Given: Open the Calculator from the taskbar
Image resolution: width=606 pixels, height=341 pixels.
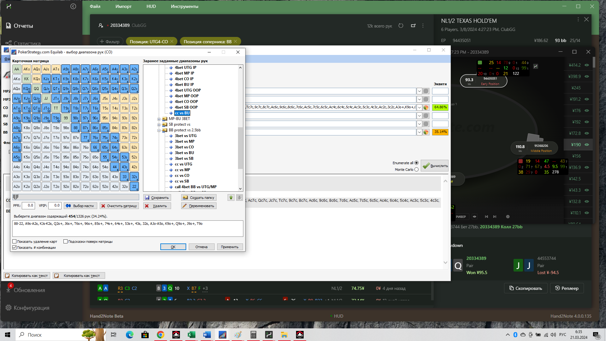Looking at the screenshot, I should (253, 335).
